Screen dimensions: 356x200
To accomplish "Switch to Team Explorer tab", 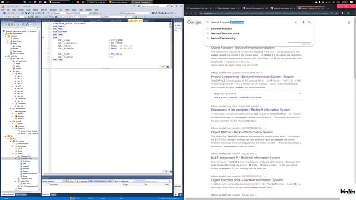I will pos(21,194).
